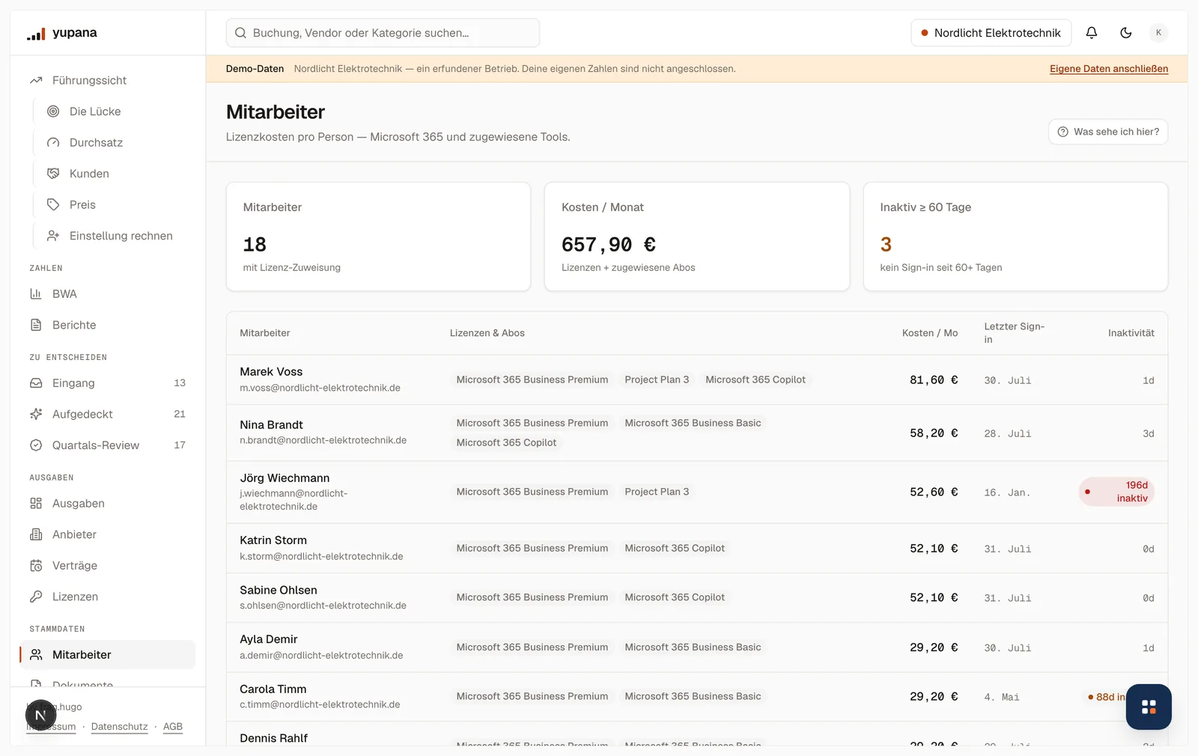Click the Lizenzen key icon
Viewport: 1198px width, 756px height.
[x=36, y=597]
